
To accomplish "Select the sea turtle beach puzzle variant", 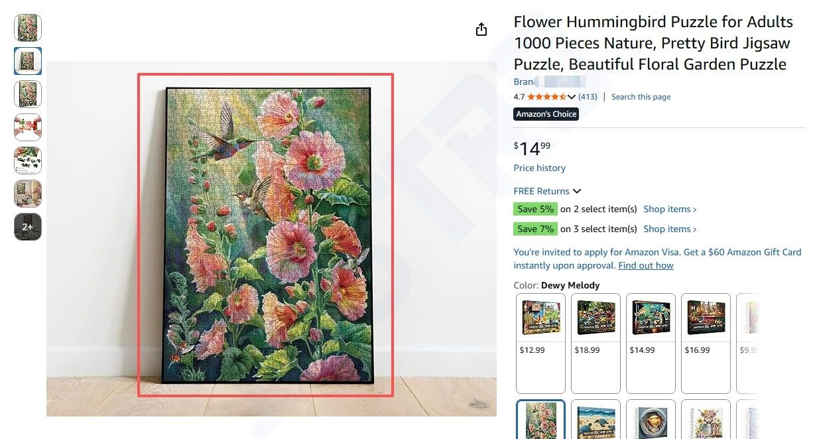I will pyautogui.click(x=596, y=419).
